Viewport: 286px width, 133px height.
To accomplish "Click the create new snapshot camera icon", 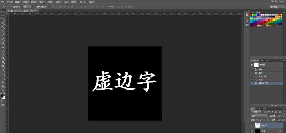I will click(x=277, y=105).
